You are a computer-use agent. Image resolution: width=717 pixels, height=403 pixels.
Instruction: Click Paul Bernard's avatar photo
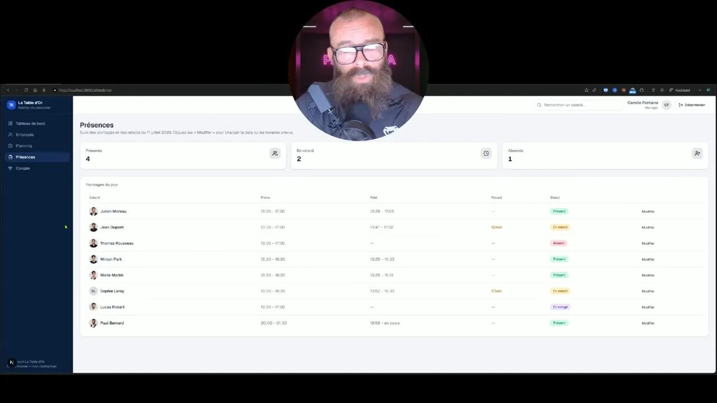(94, 323)
